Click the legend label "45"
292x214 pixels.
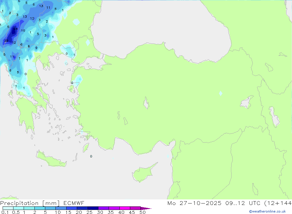point(132,212)
